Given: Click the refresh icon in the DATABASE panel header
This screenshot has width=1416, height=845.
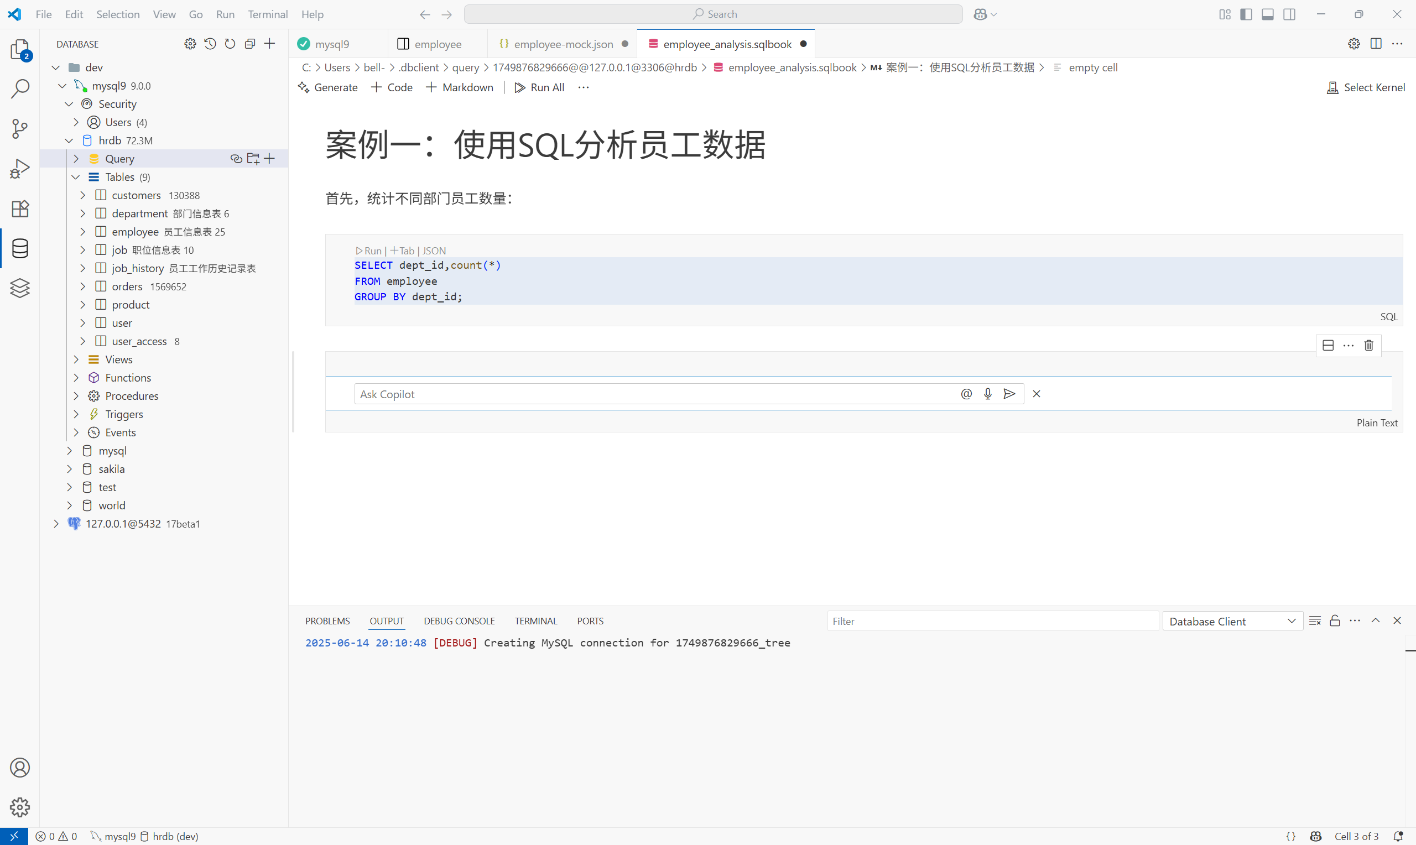Looking at the screenshot, I should tap(230, 44).
